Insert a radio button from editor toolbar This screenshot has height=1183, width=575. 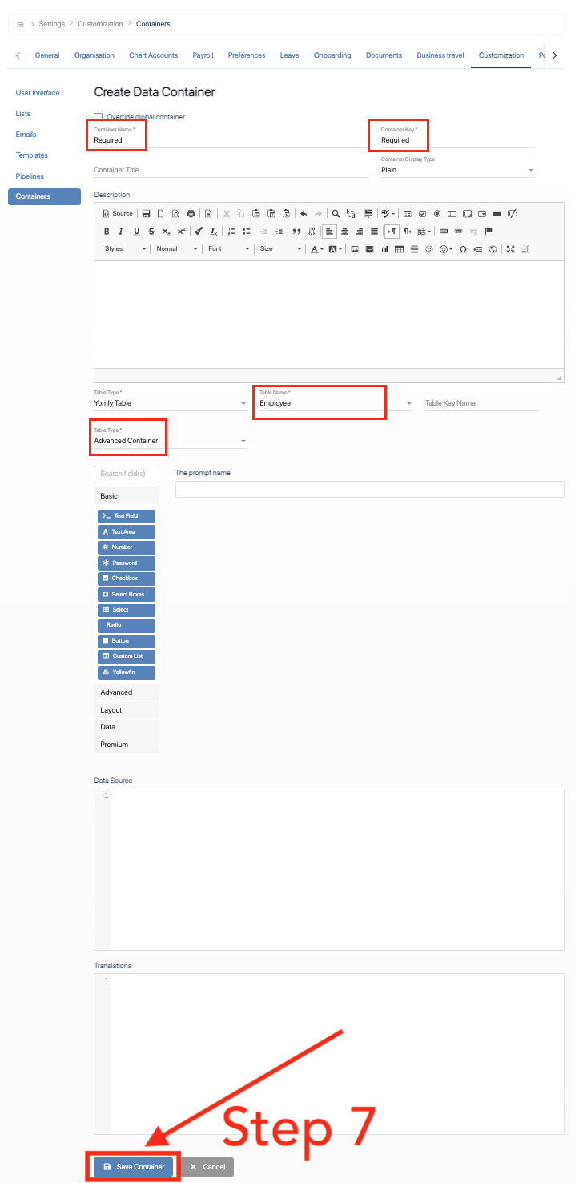click(x=437, y=214)
